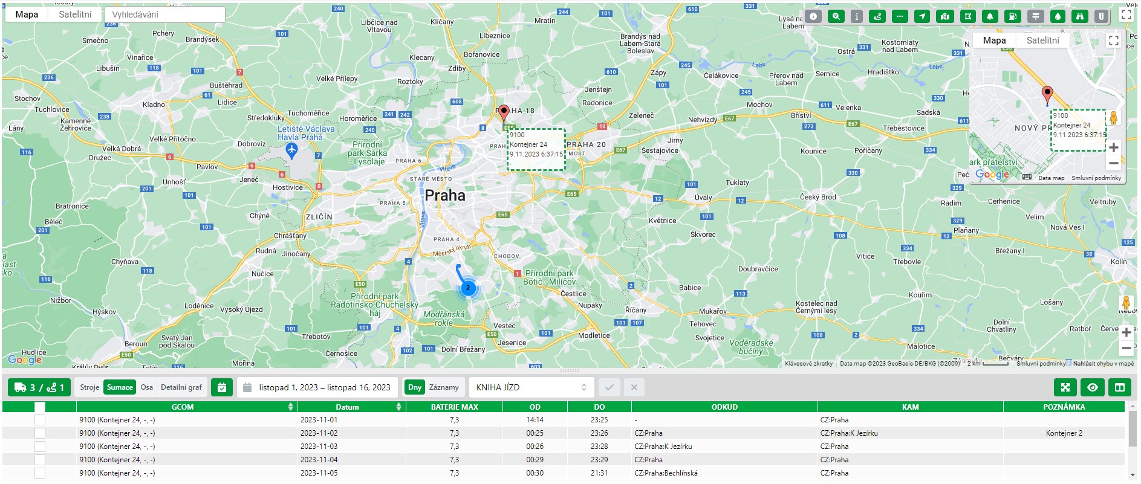Click the BATERIE MAX column header

[454, 407]
